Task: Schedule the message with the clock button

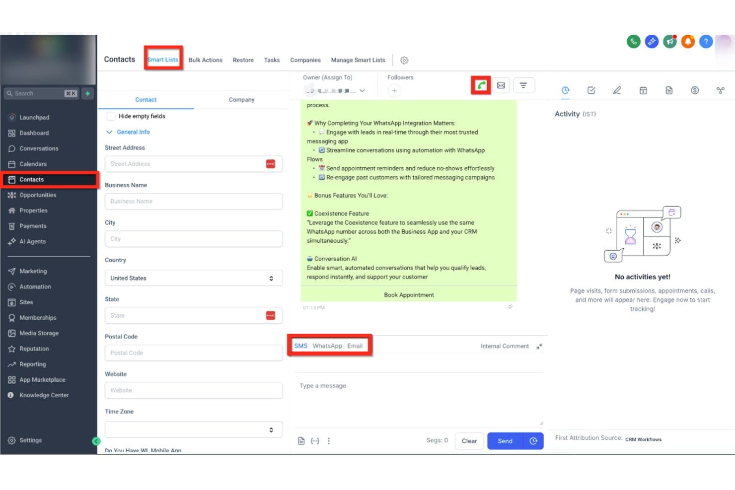Action: (x=533, y=441)
